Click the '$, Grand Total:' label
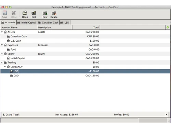Screen dimensions: 171x128 pos(11,115)
